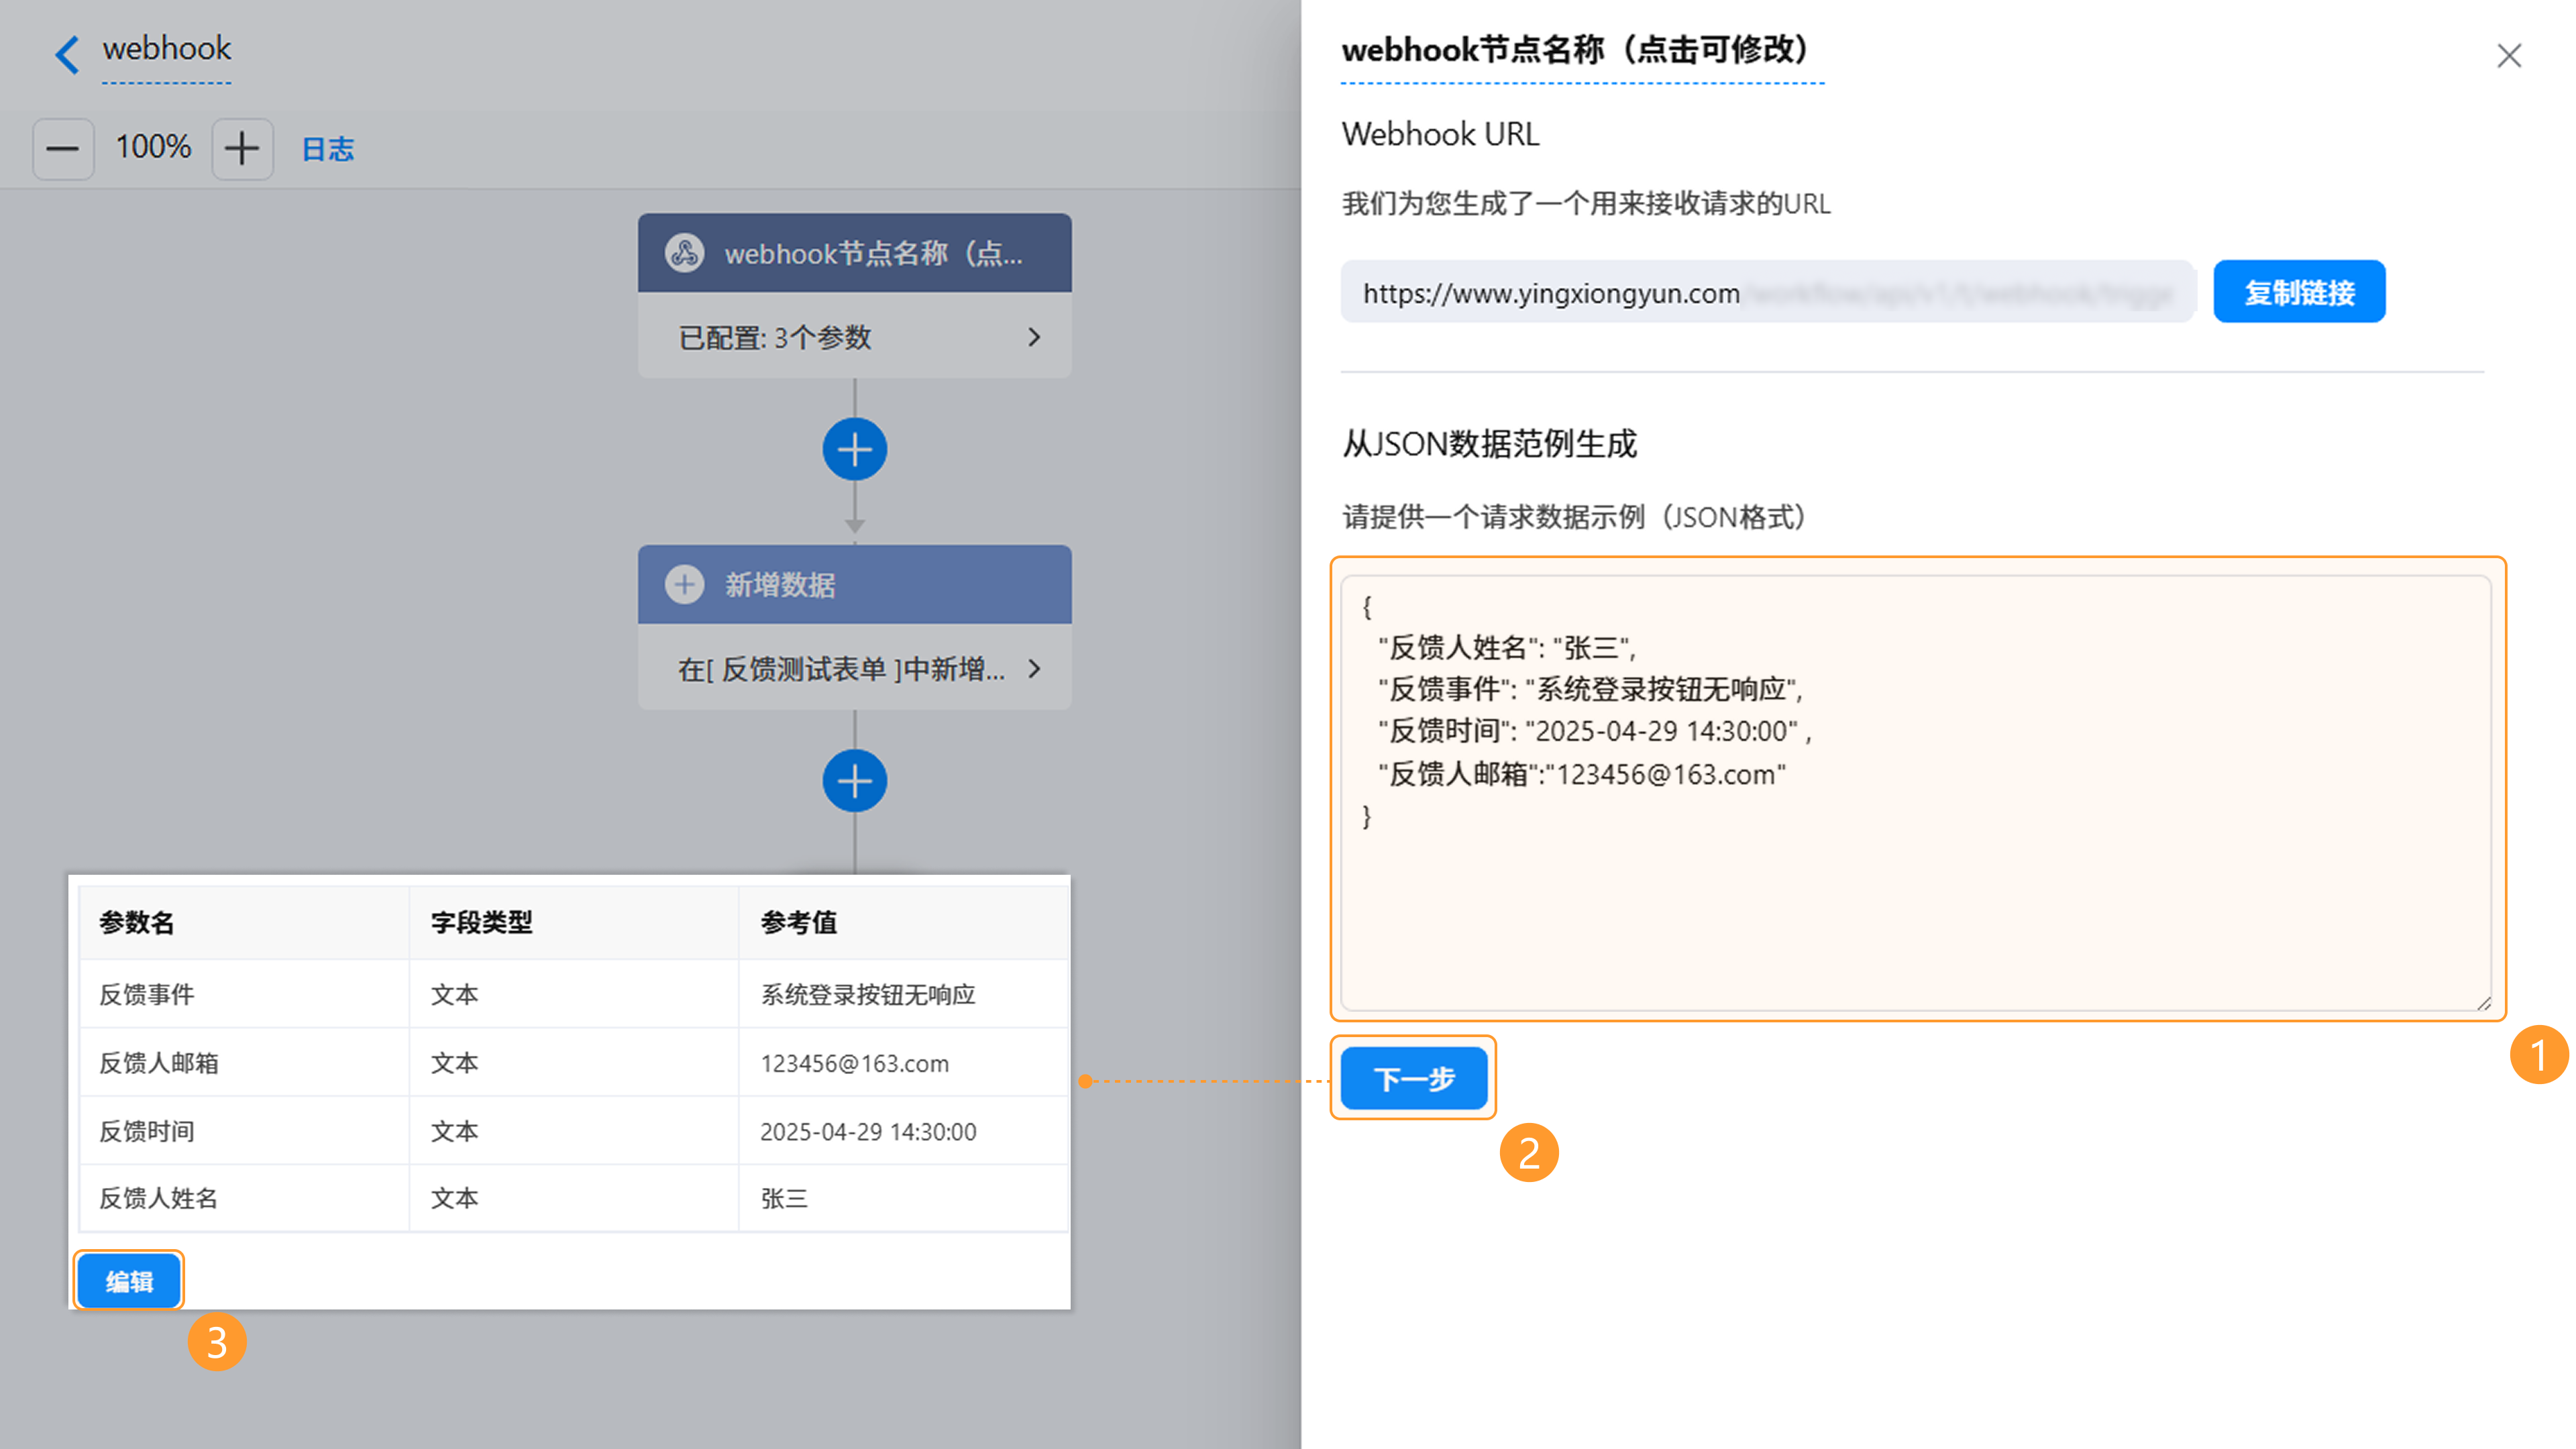Click 张三 reference value cell
2576x1449 pixels.
click(904, 1198)
